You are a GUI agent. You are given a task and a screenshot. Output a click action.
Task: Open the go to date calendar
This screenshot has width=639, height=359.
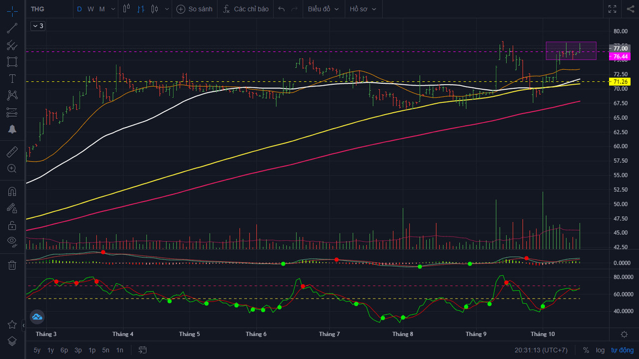tap(142, 350)
